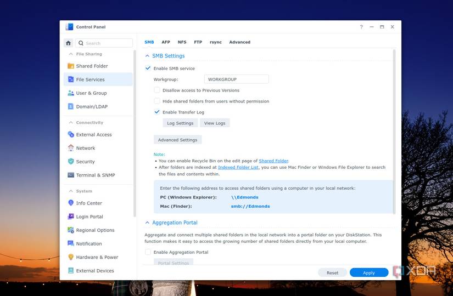
Task: Open the Security shield icon
Action: 71,162
